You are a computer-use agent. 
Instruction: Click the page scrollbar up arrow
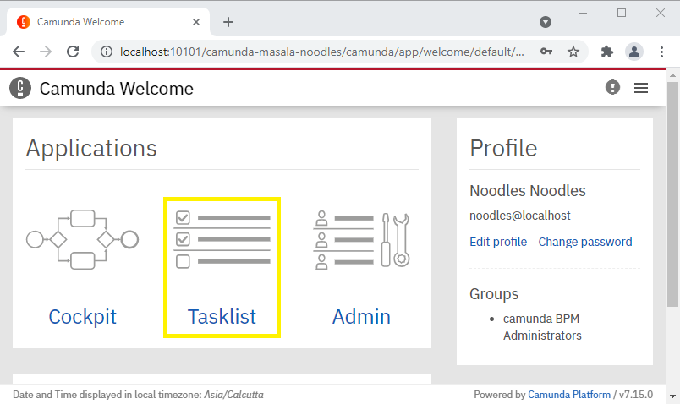point(672,75)
